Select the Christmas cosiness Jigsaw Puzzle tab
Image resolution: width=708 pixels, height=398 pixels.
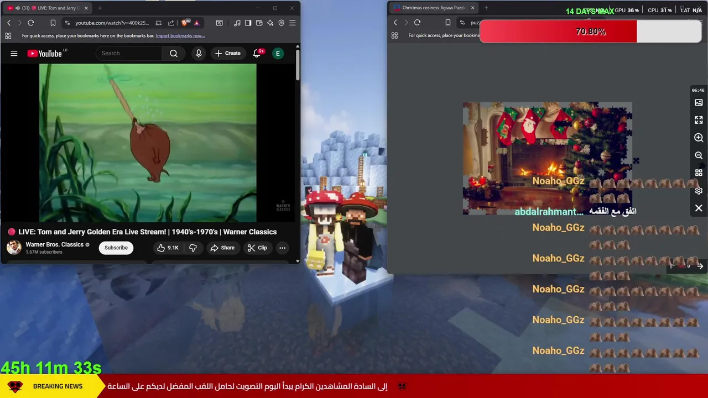tap(434, 8)
